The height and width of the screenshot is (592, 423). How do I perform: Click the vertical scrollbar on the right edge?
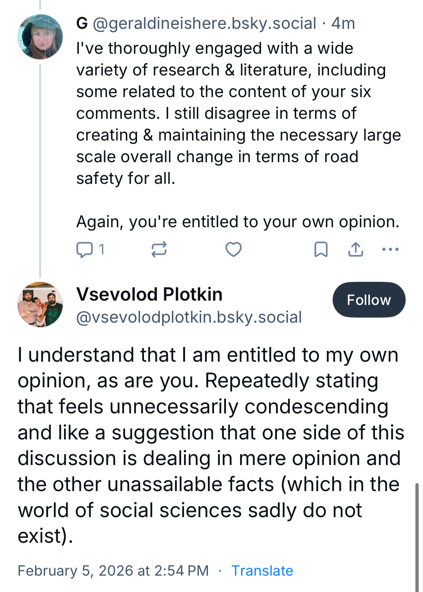point(418,535)
